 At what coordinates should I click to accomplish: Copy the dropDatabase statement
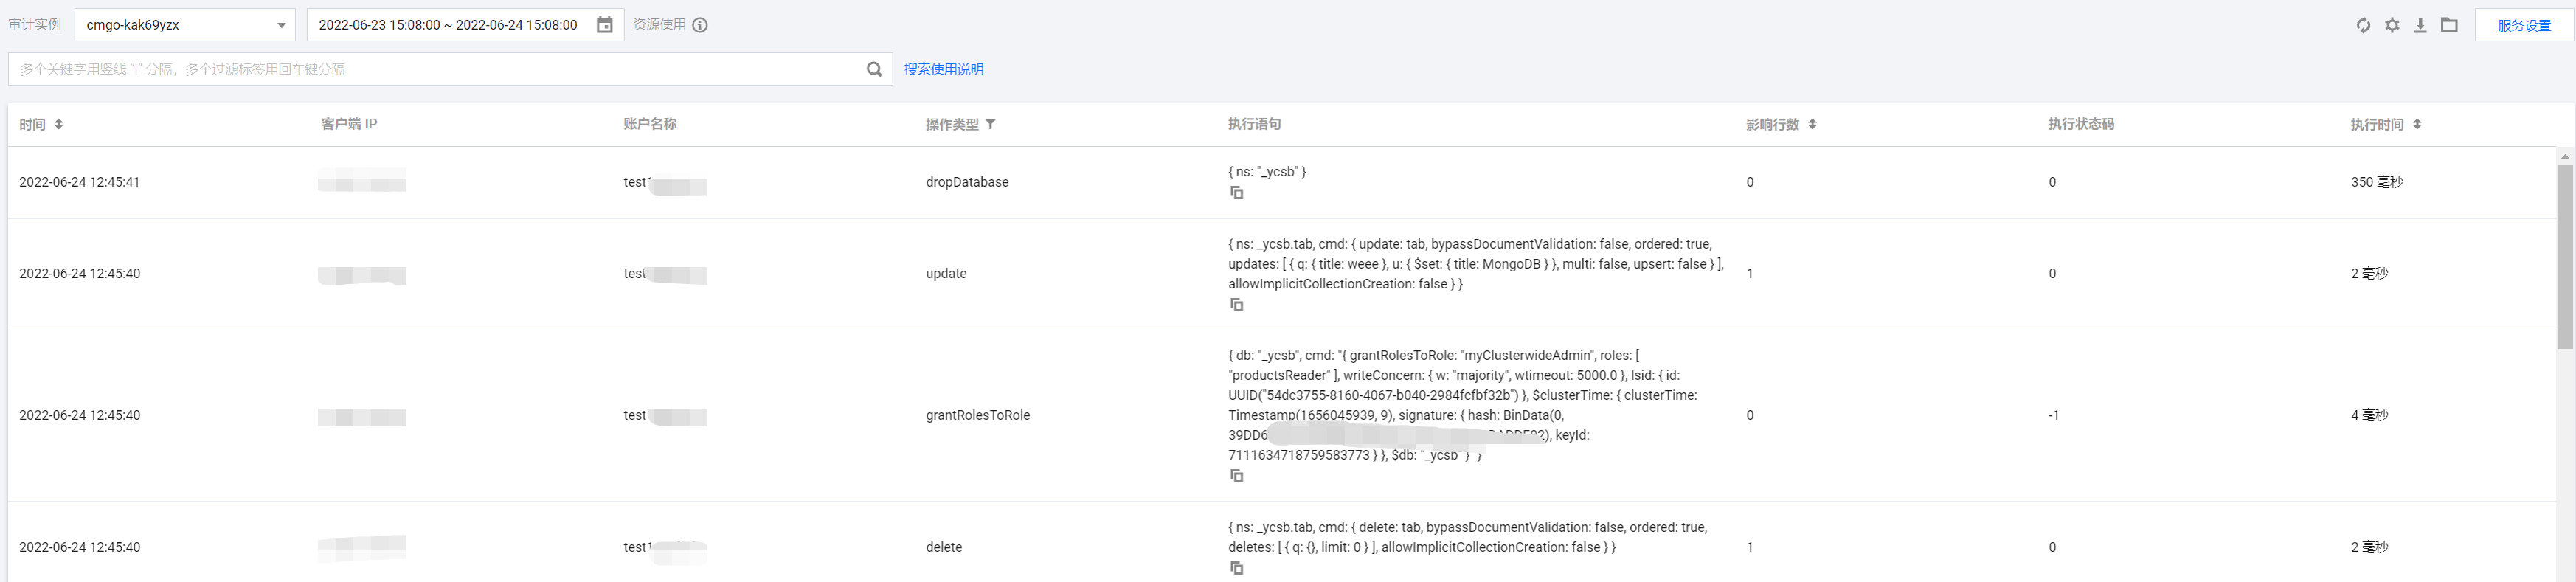pyautogui.click(x=1237, y=193)
